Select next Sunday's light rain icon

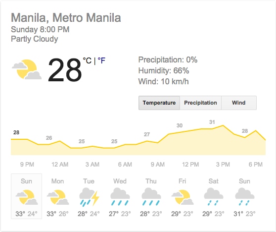coord(245,197)
